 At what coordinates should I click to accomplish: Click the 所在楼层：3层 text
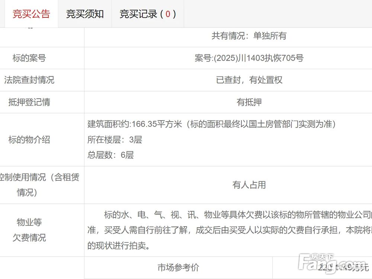115,140
